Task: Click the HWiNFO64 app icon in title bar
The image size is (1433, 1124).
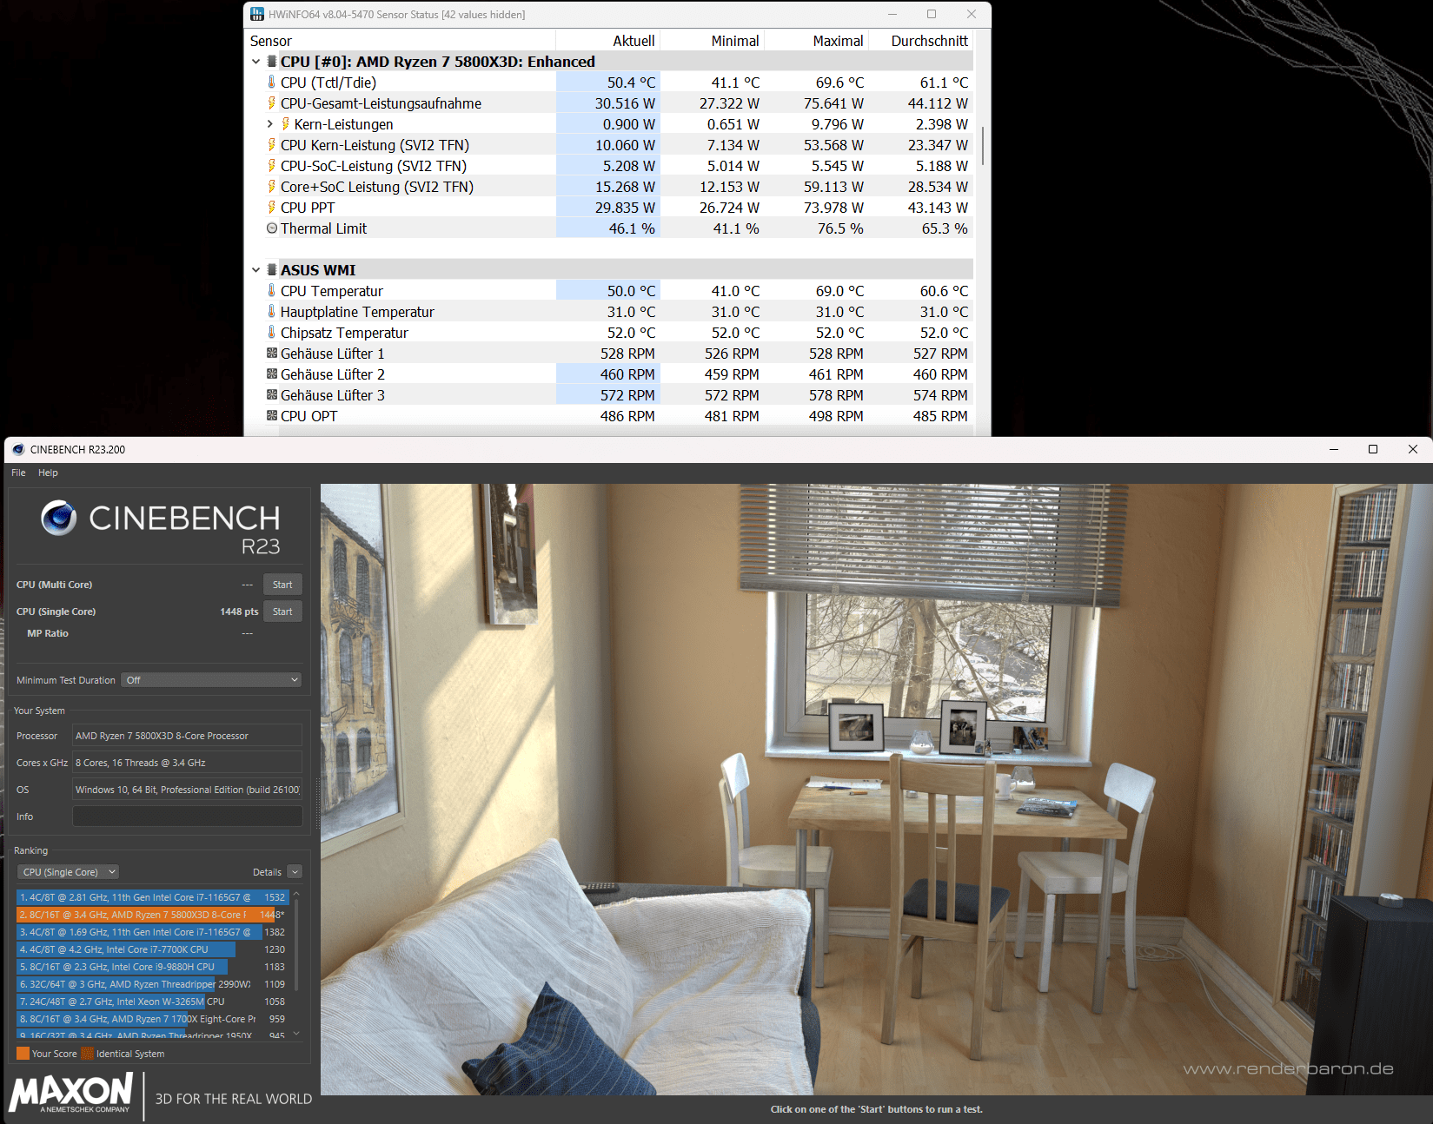Action: coord(257,14)
